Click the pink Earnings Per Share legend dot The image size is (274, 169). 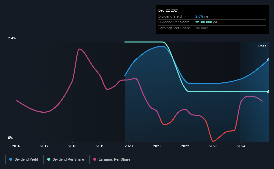click(95, 159)
